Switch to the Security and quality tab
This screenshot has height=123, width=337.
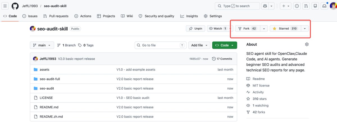coord(156,16)
